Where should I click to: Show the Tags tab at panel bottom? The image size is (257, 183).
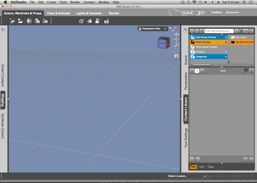[x=211, y=167]
